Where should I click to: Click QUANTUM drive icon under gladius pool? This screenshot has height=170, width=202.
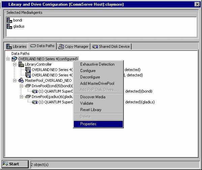(x=35, y=102)
